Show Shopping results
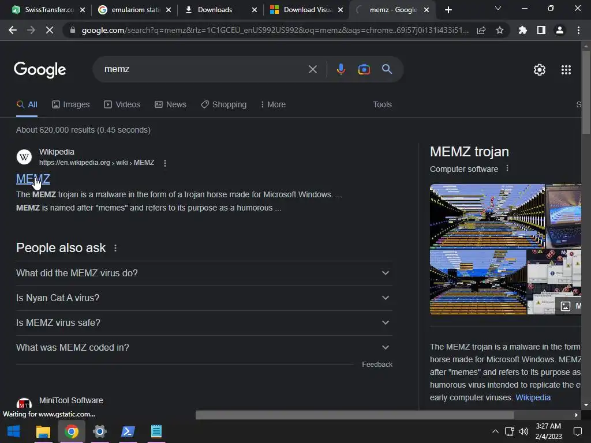The height and width of the screenshot is (443, 591). [x=223, y=105]
